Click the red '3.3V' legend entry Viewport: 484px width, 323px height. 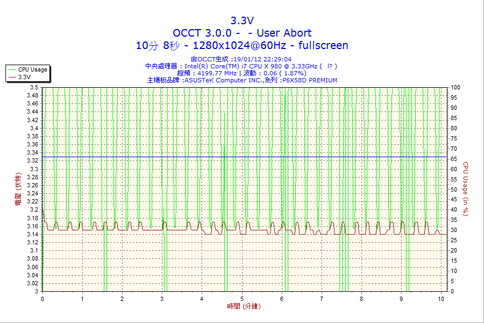(x=20, y=77)
